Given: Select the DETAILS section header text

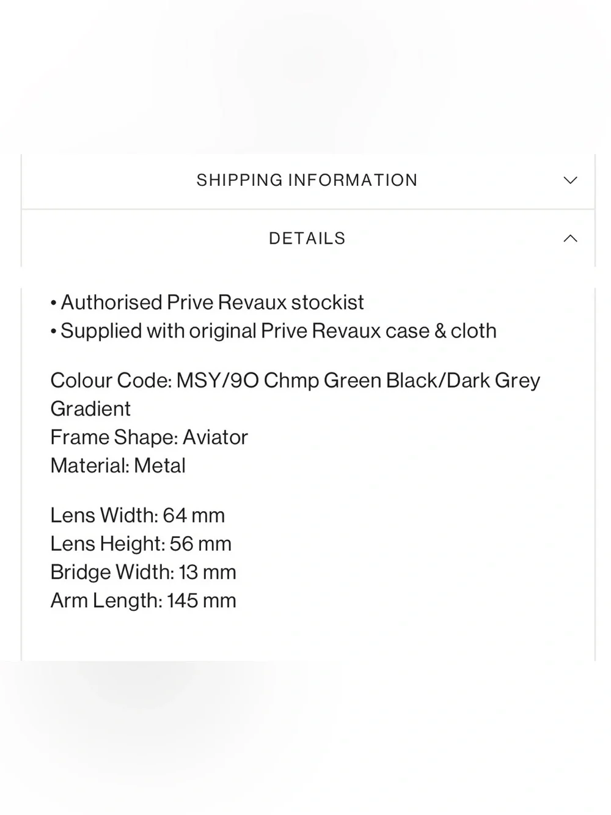Looking at the screenshot, I should [x=307, y=238].
